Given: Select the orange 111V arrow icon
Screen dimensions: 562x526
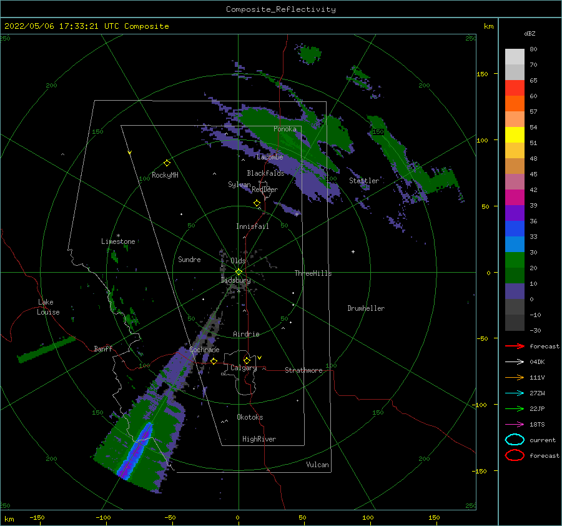Looking at the screenshot, I should pyautogui.click(x=515, y=377).
